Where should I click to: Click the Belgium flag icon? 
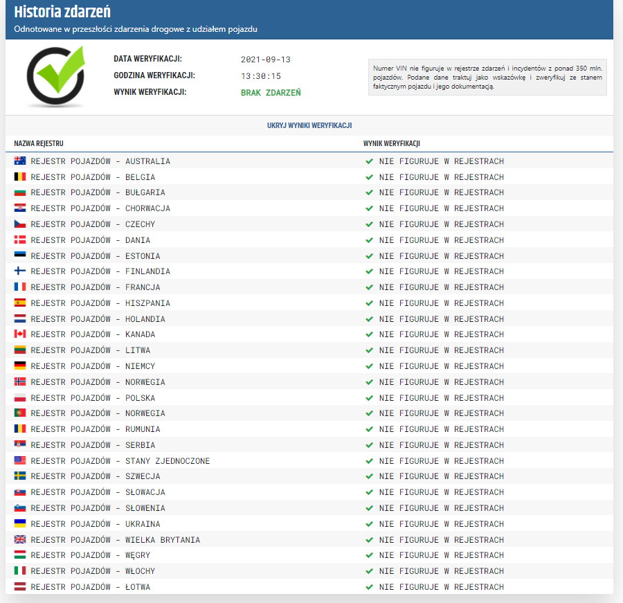[20, 177]
